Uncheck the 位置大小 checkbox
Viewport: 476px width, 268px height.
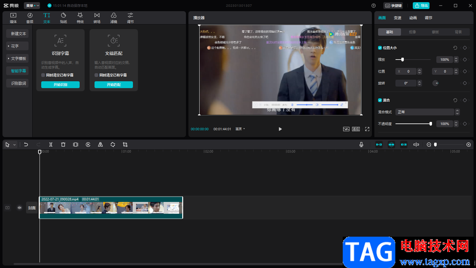point(380,48)
